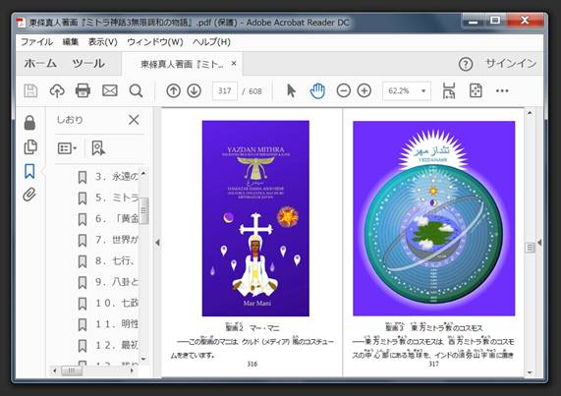Open the ヘルプ(H) menu
The width and height of the screenshot is (561, 396).
(211, 42)
